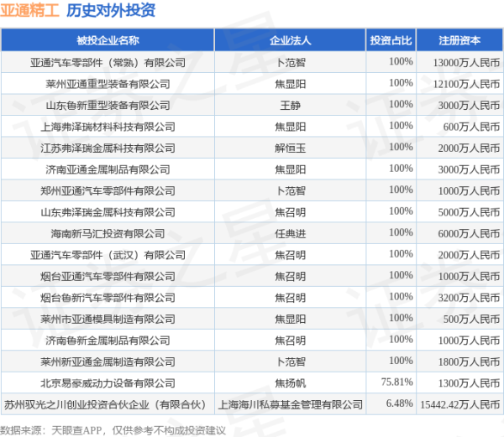Image resolution: width=504 pixels, height=437 pixels.
Task: Open 亚通汽车零部件（常熟）有限公司 company link
Action: (108, 62)
